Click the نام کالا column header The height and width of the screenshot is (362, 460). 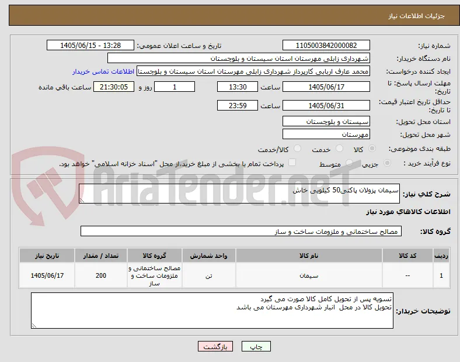tap(309, 256)
